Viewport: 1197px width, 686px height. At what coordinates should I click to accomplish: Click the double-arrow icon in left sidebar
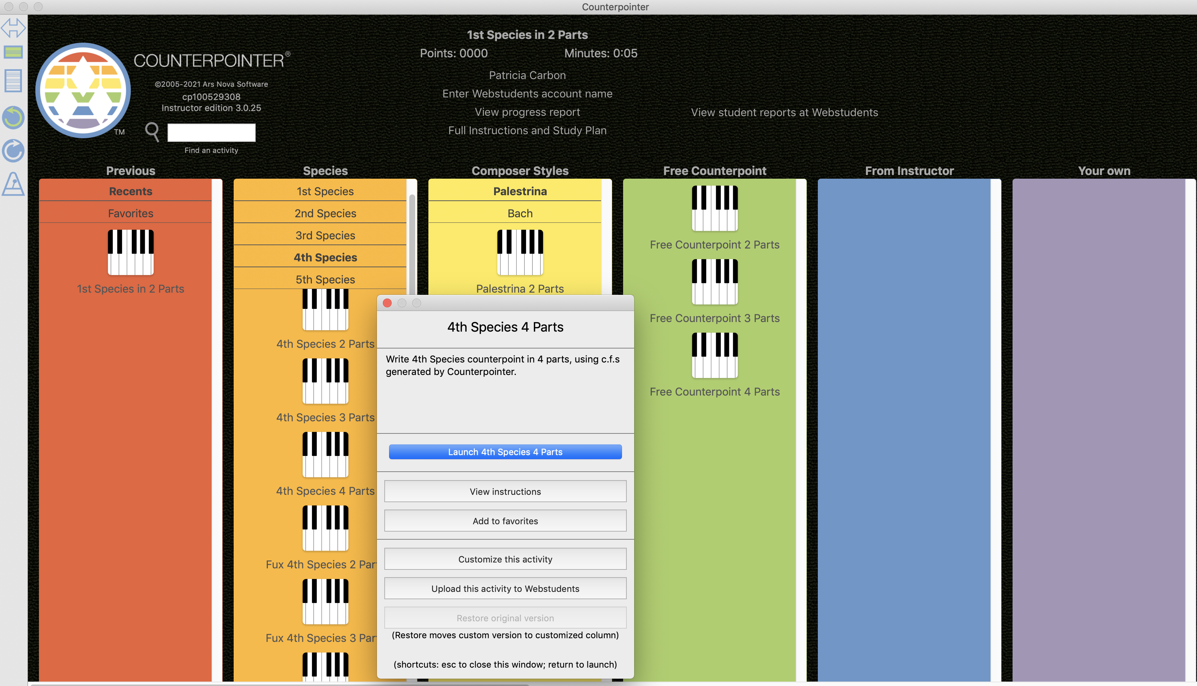13,28
